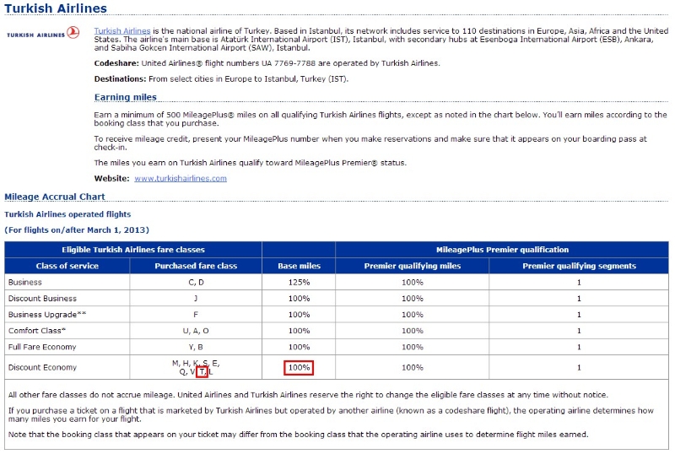675x454 pixels.
Task: Click the codeshare flight explanation paragraph
Action: (331, 414)
